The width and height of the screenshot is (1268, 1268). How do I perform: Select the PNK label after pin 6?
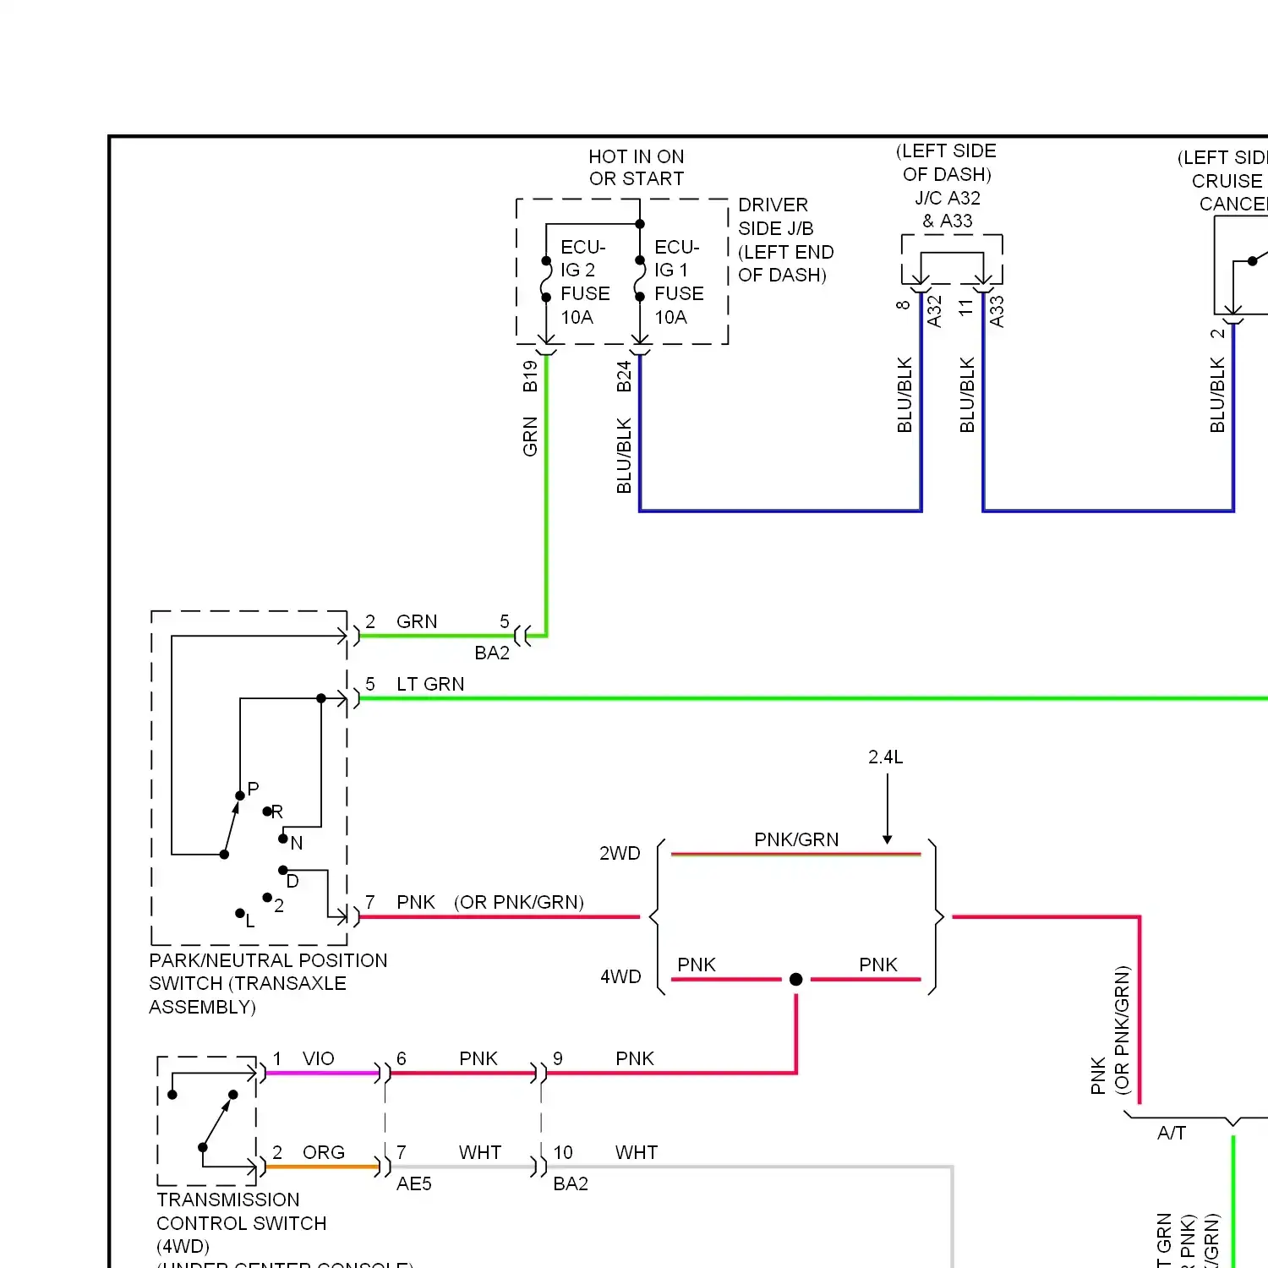(478, 1058)
